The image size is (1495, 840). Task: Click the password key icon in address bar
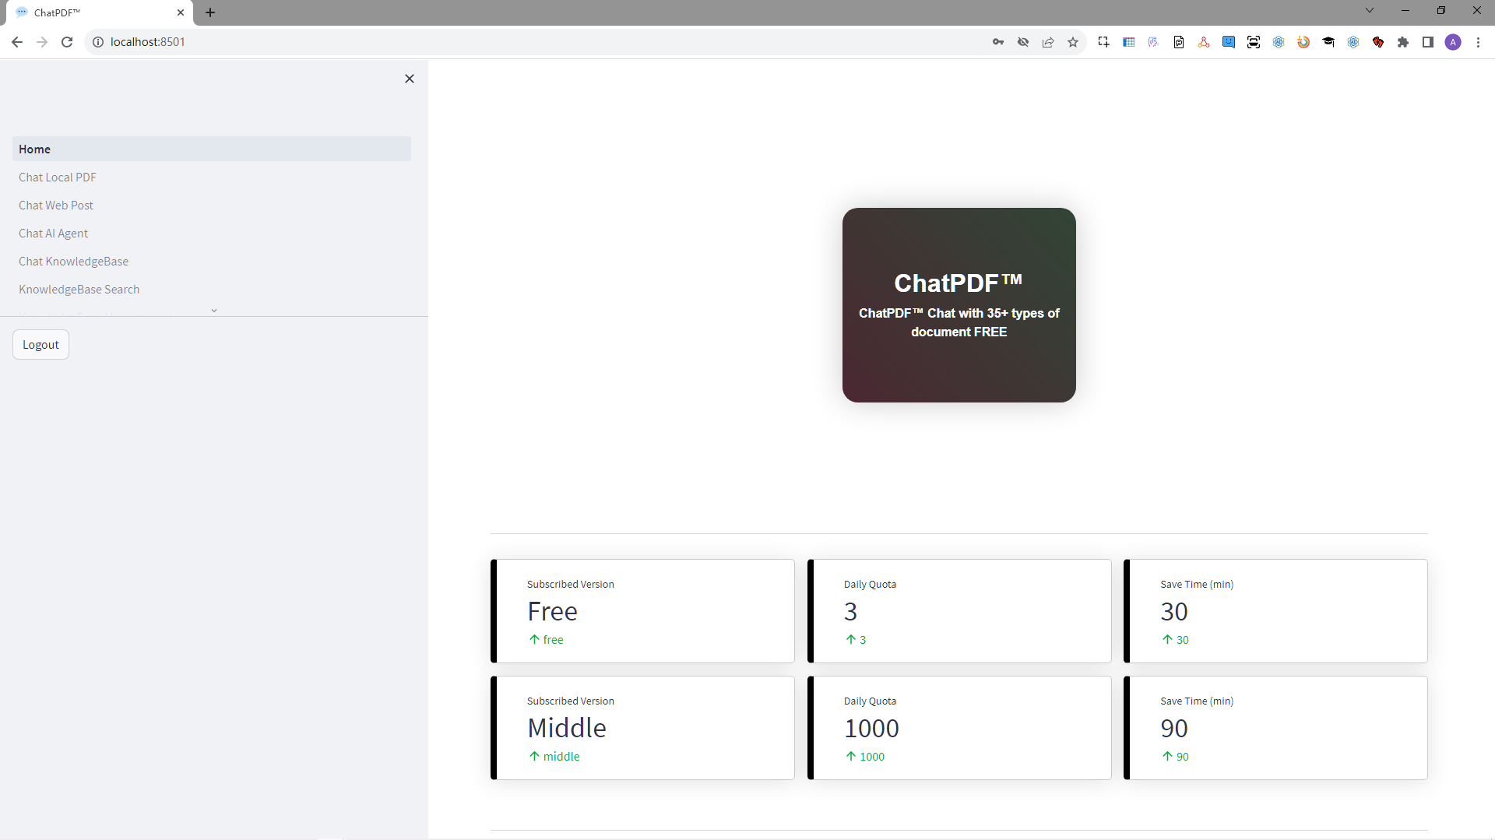pos(998,42)
